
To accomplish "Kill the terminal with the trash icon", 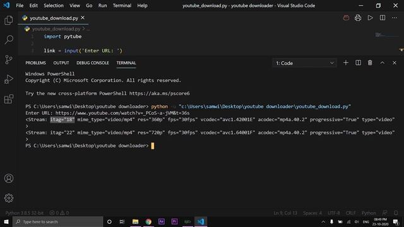I will 370,63.
